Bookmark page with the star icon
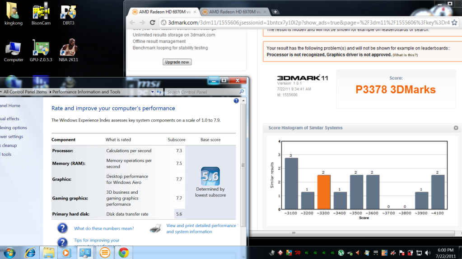Viewport: 462px width, 259px height. tap(454, 23)
